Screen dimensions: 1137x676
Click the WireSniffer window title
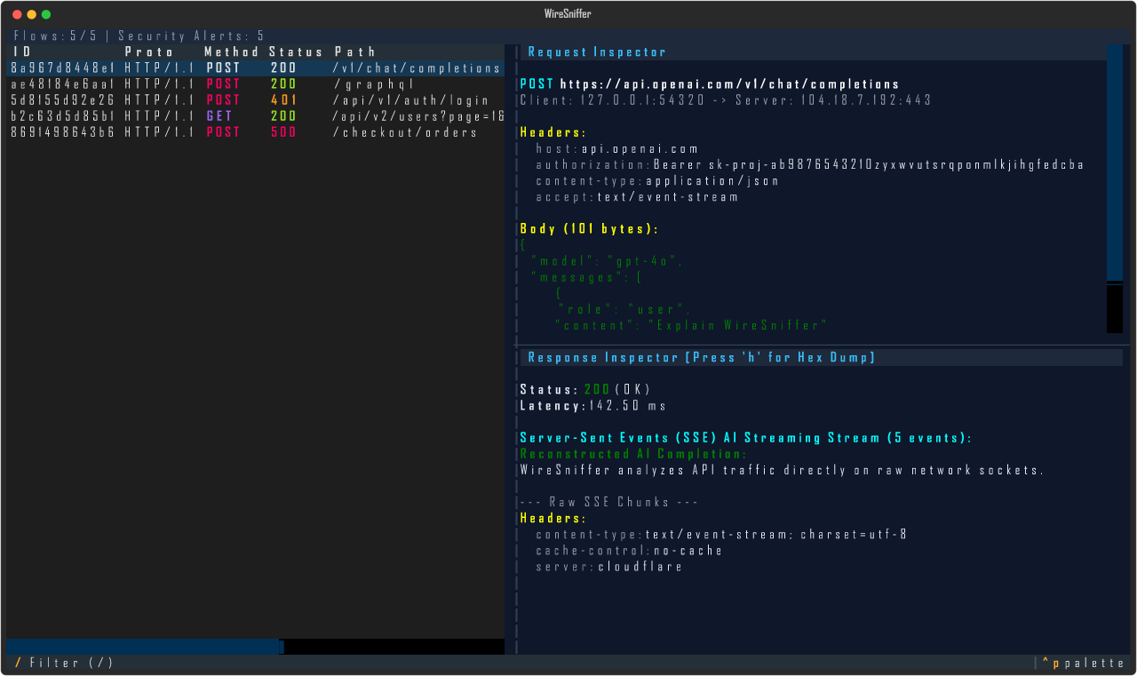pos(568,14)
